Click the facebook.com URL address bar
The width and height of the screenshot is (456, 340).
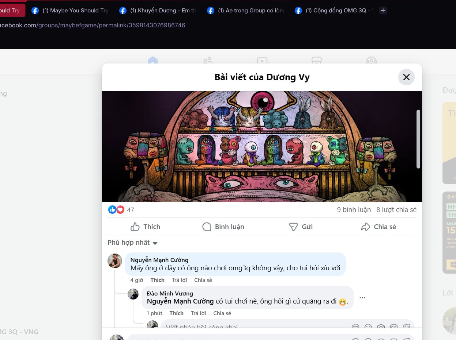(93, 25)
